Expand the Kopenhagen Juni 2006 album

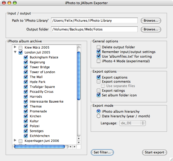click(15, 140)
